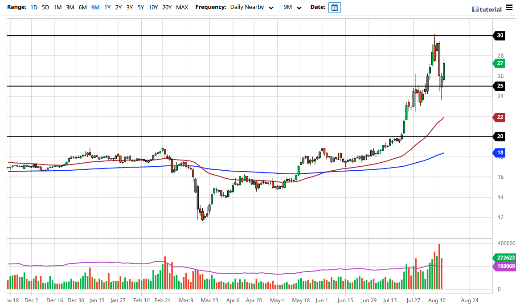Click the highlighted 9M range
This screenshot has width=516, height=308.
pyautogui.click(x=95, y=8)
